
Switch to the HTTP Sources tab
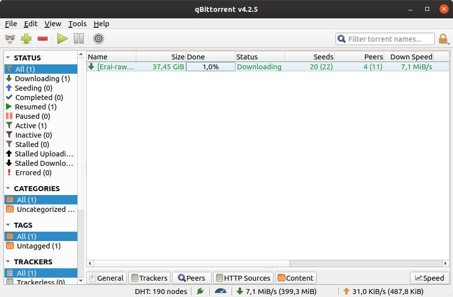click(x=243, y=278)
